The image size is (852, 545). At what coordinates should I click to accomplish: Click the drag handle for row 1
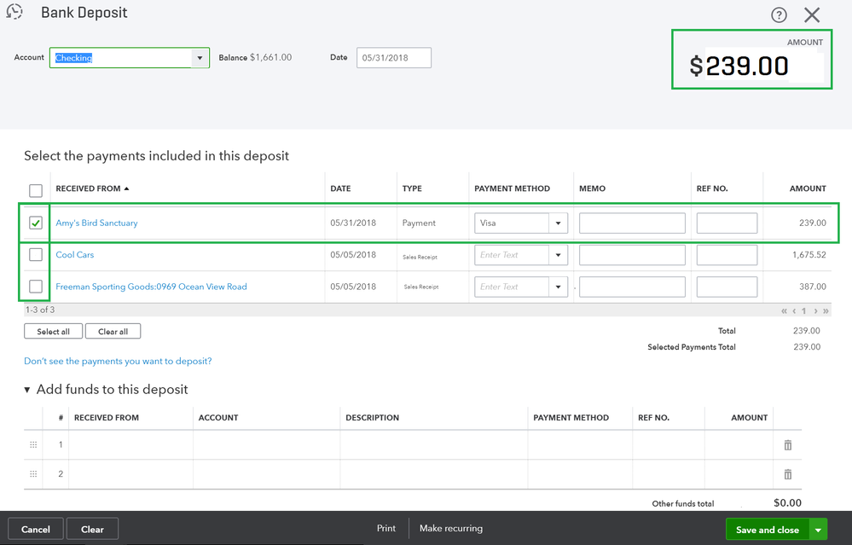32,444
